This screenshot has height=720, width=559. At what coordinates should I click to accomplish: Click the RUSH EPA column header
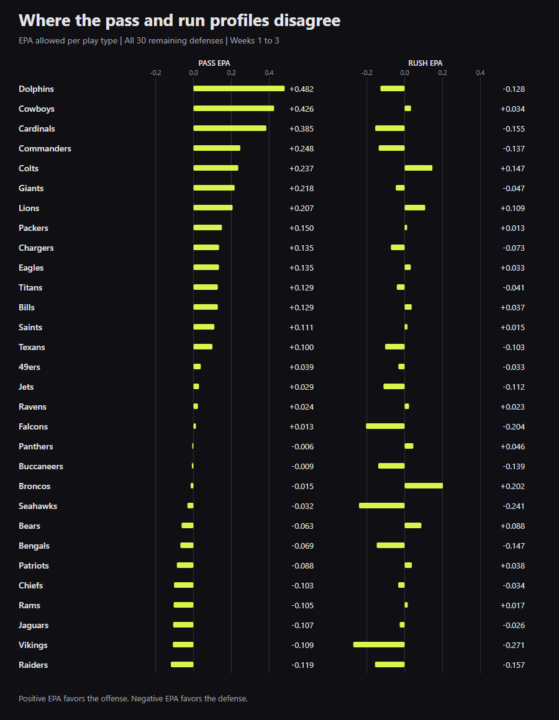click(x=425, y=63)
